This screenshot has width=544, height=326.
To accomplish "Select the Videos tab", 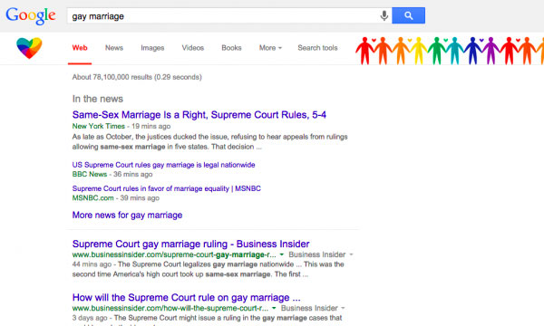I will click(x=193, y=48).
